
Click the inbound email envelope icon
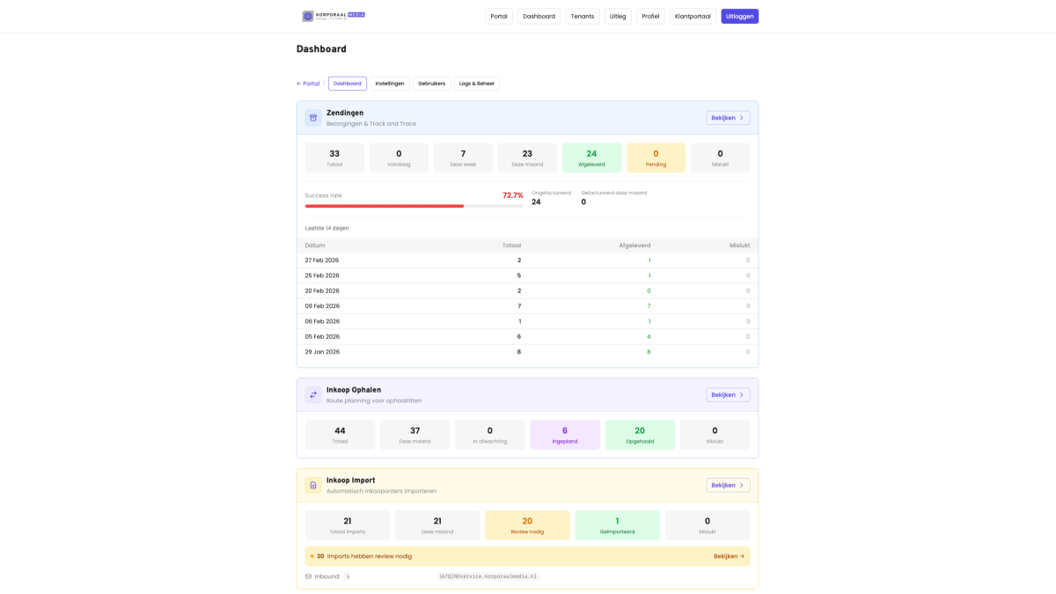tap(308, 576)
